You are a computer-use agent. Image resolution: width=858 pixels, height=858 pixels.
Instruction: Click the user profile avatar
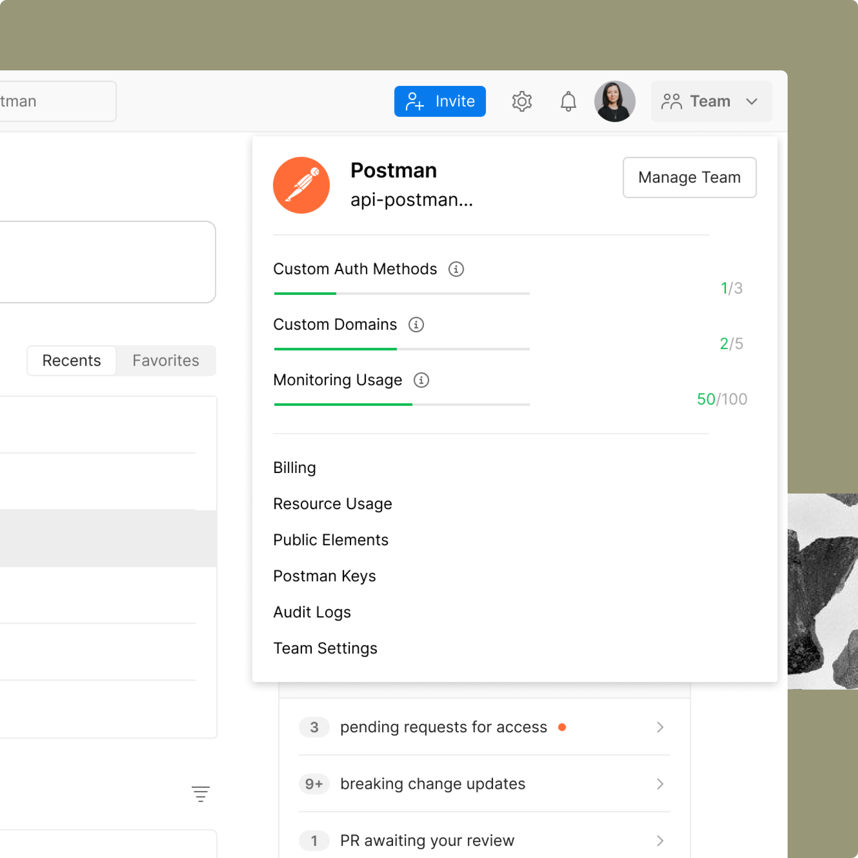tap(615, 101)
